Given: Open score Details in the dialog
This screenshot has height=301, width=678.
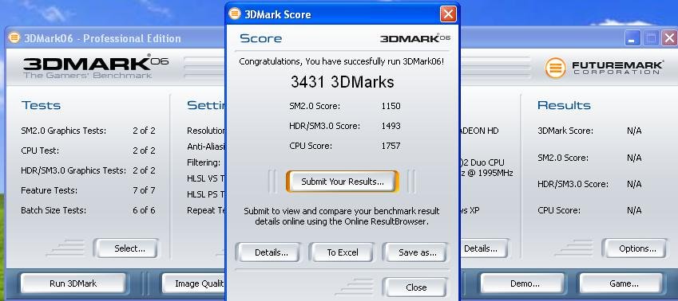Looking at the screenshot, I should point(271,252).
